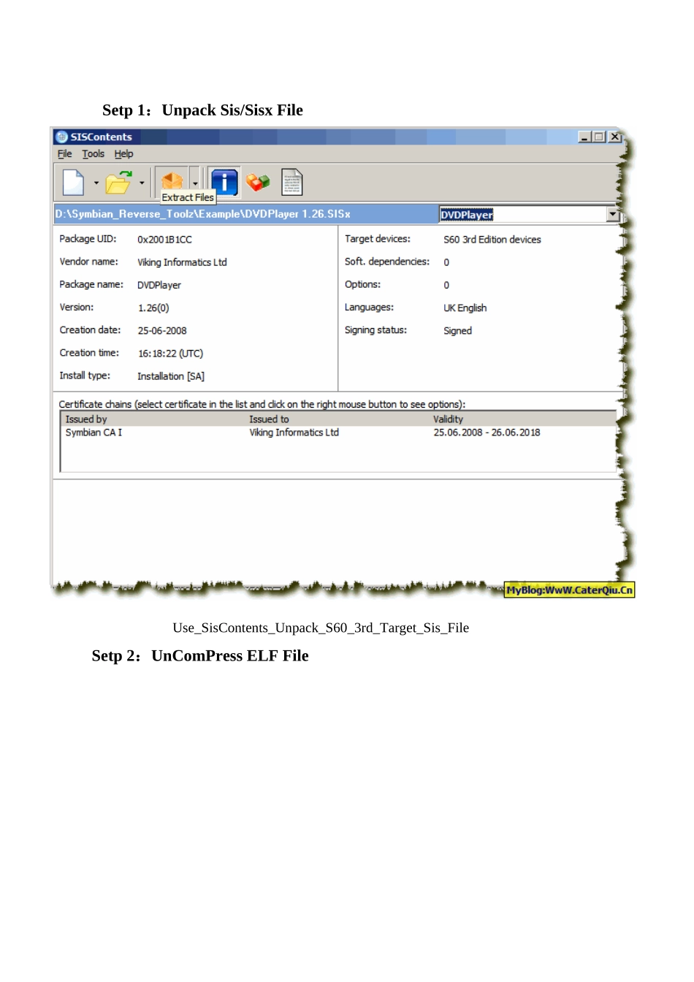
Task: Click the text document toolbar icon
Action: point(291,182)
